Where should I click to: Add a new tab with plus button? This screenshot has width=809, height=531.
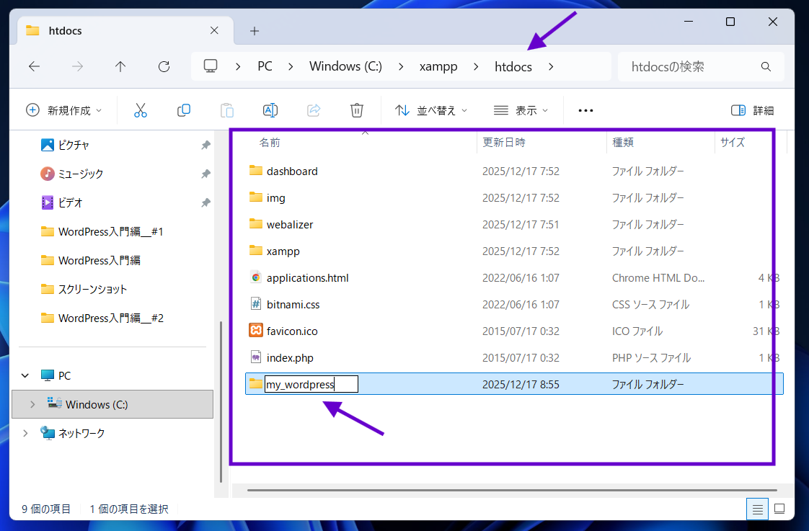point(255,31)
